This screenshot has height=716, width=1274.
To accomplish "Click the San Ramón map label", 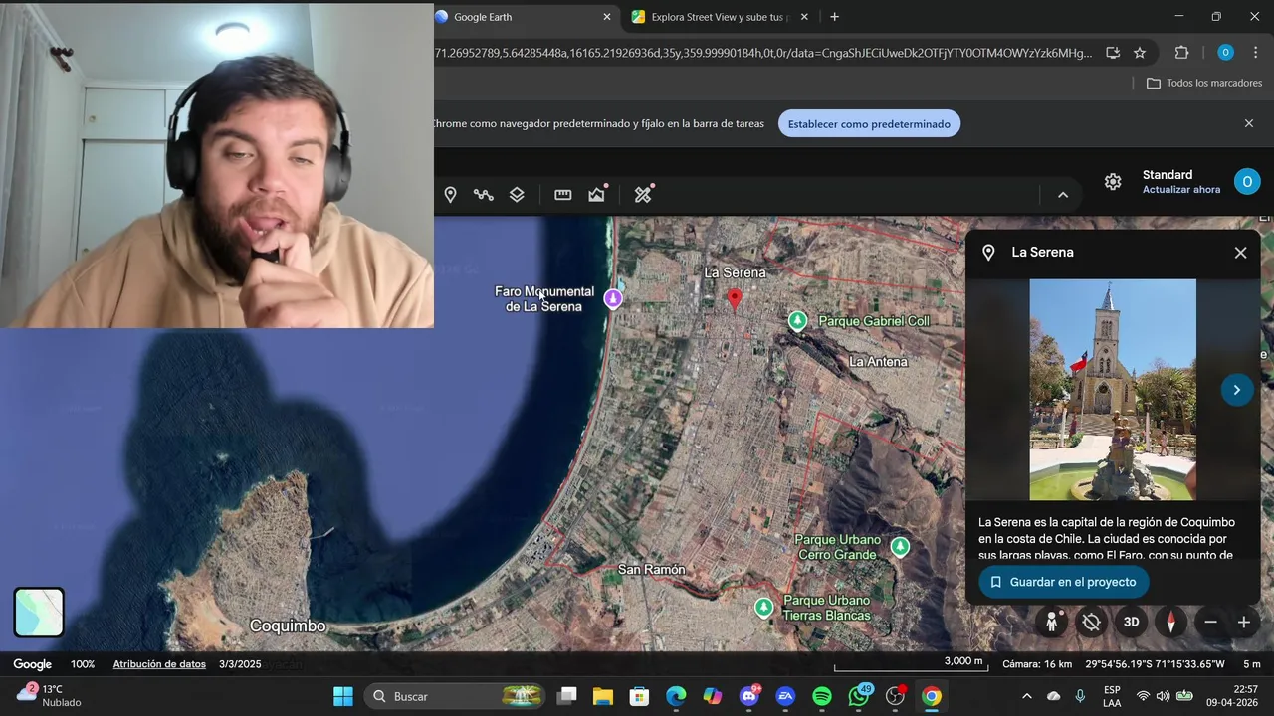I will click(x=652, y=570).
